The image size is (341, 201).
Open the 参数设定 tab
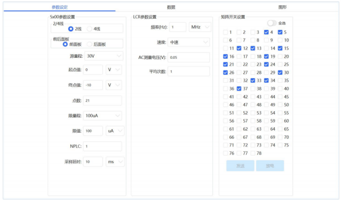pos(60,7)
